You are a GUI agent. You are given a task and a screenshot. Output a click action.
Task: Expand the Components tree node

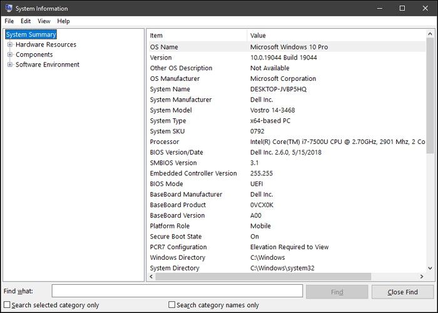click(10, 55)
